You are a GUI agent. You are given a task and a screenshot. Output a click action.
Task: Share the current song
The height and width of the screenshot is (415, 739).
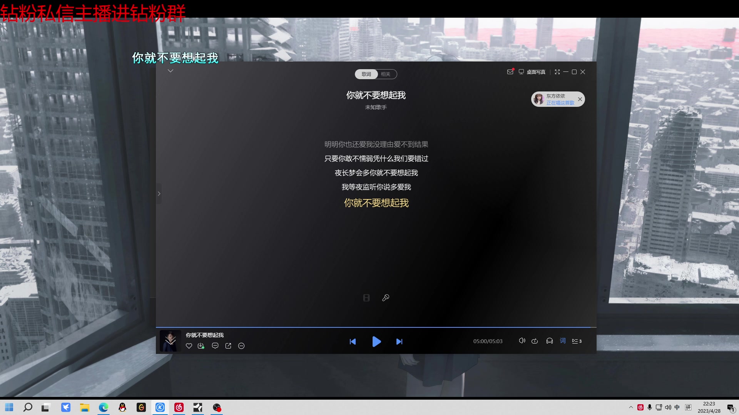click(x=228, y=346)
